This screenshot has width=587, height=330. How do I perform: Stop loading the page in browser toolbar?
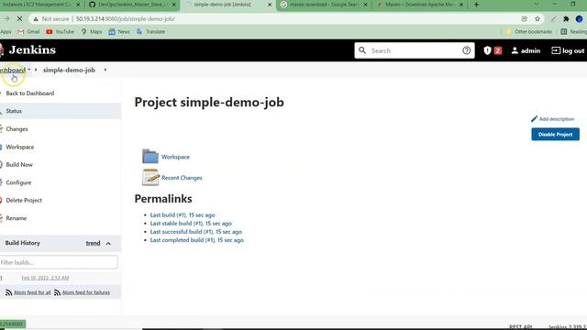[19, 18]
